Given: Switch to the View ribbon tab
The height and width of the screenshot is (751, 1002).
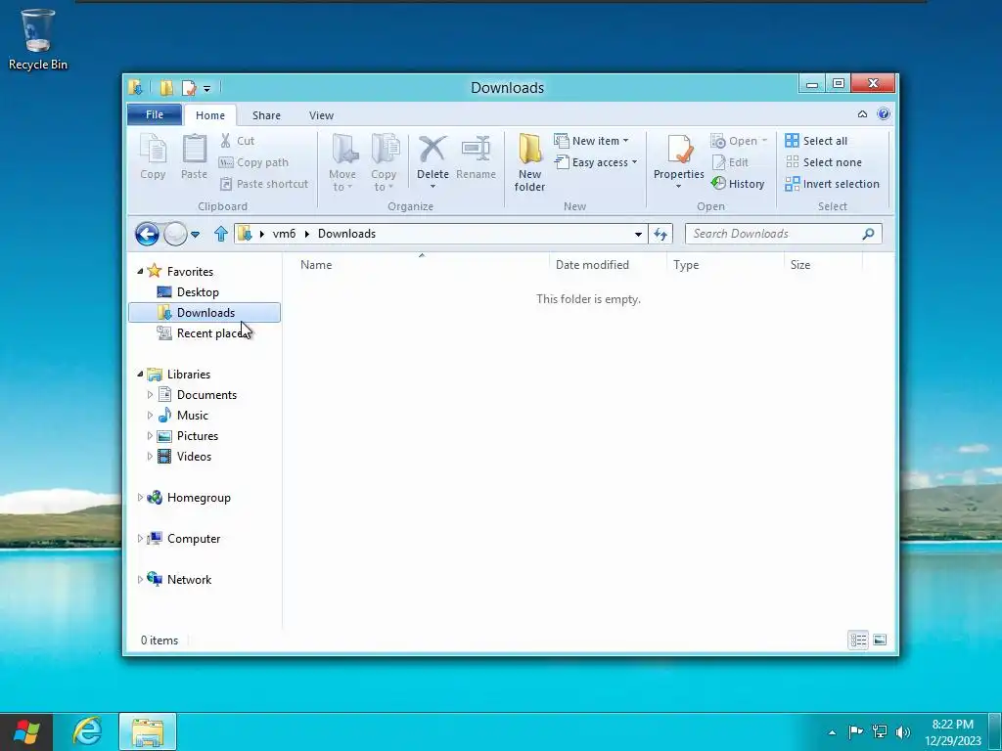Looking at the screenshot, I should pos(321,115).
